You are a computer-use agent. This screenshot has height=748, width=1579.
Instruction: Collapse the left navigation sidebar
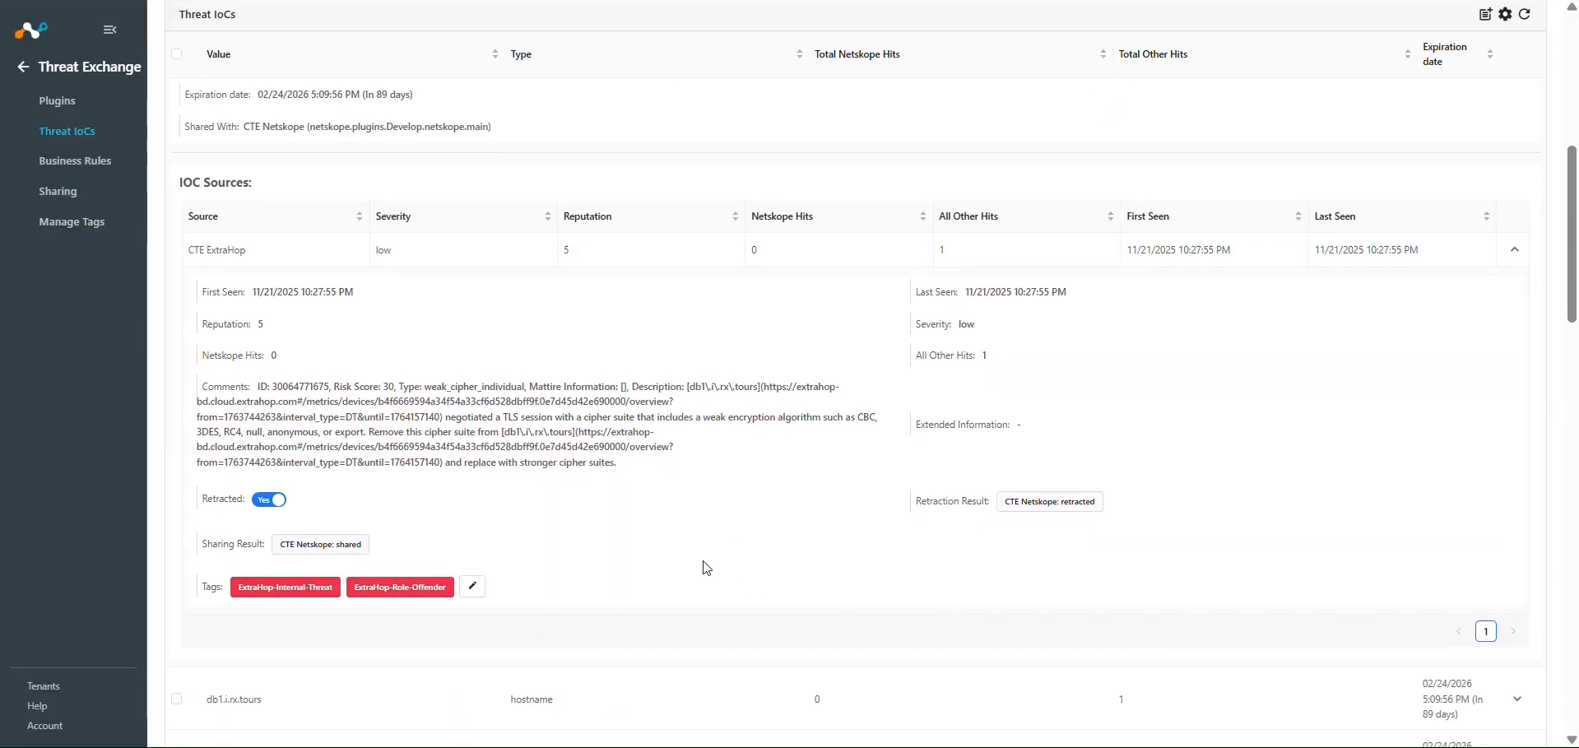tap(110, 30)
